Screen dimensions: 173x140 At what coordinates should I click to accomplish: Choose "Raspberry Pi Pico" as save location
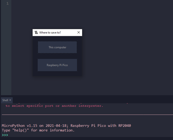coord(57,65)
